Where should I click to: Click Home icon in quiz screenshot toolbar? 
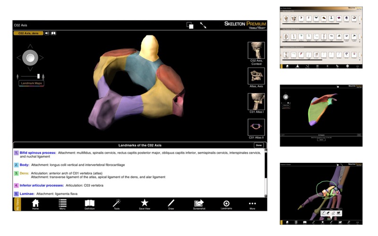coord(287,66)
